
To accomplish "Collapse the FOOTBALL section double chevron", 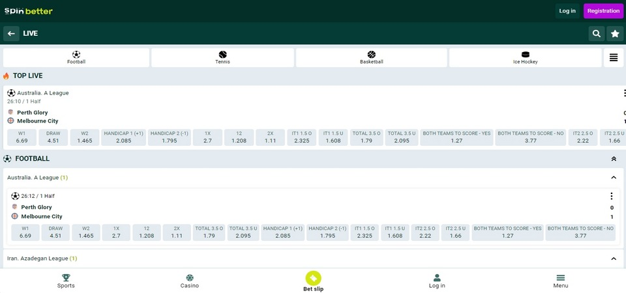I will point(613,159).
